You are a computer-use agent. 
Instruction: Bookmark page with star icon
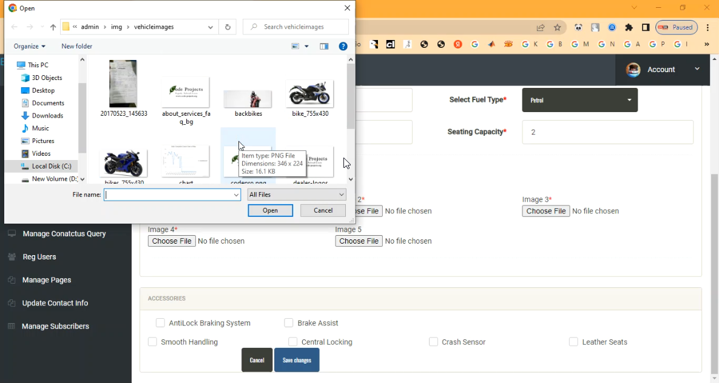pos(557,27)
